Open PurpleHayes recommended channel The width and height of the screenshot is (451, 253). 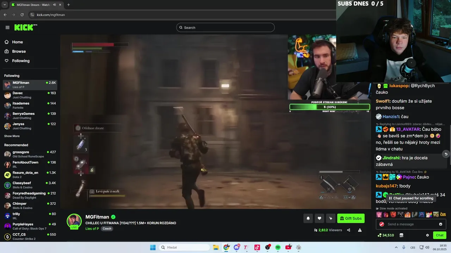point(30,226)
